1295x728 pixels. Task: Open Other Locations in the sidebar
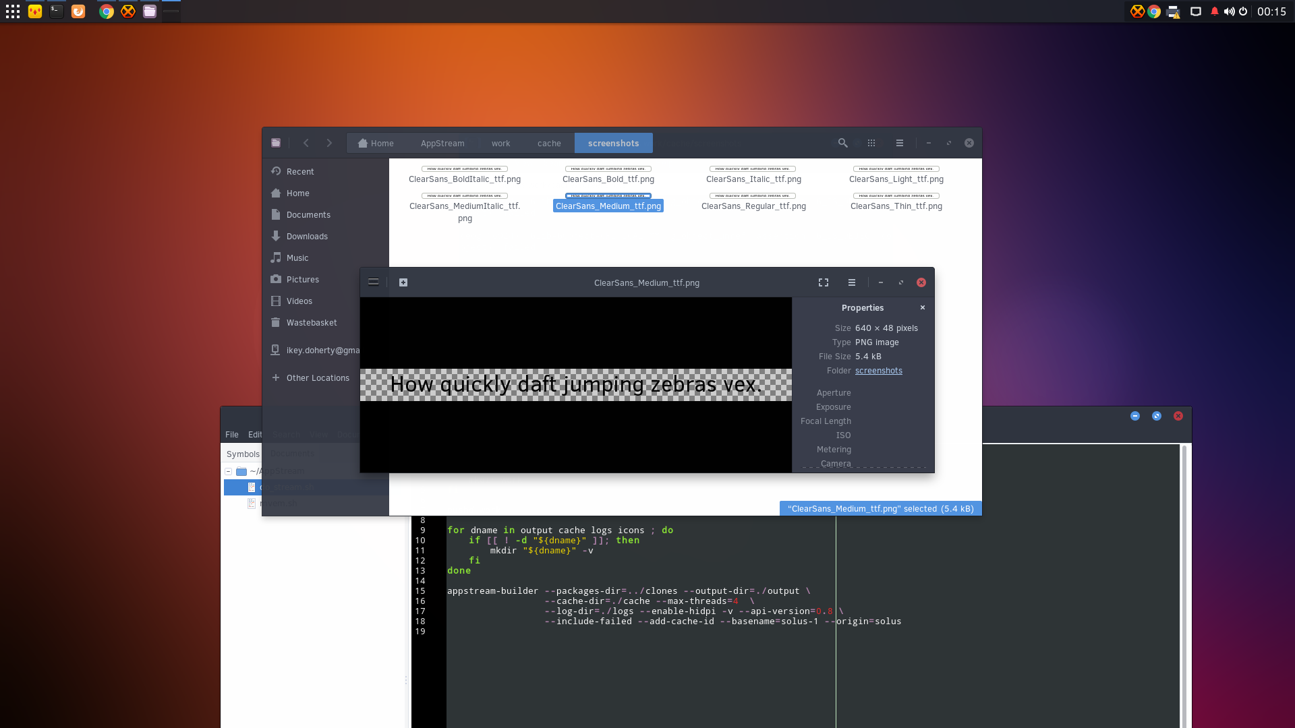click(311, 377)
